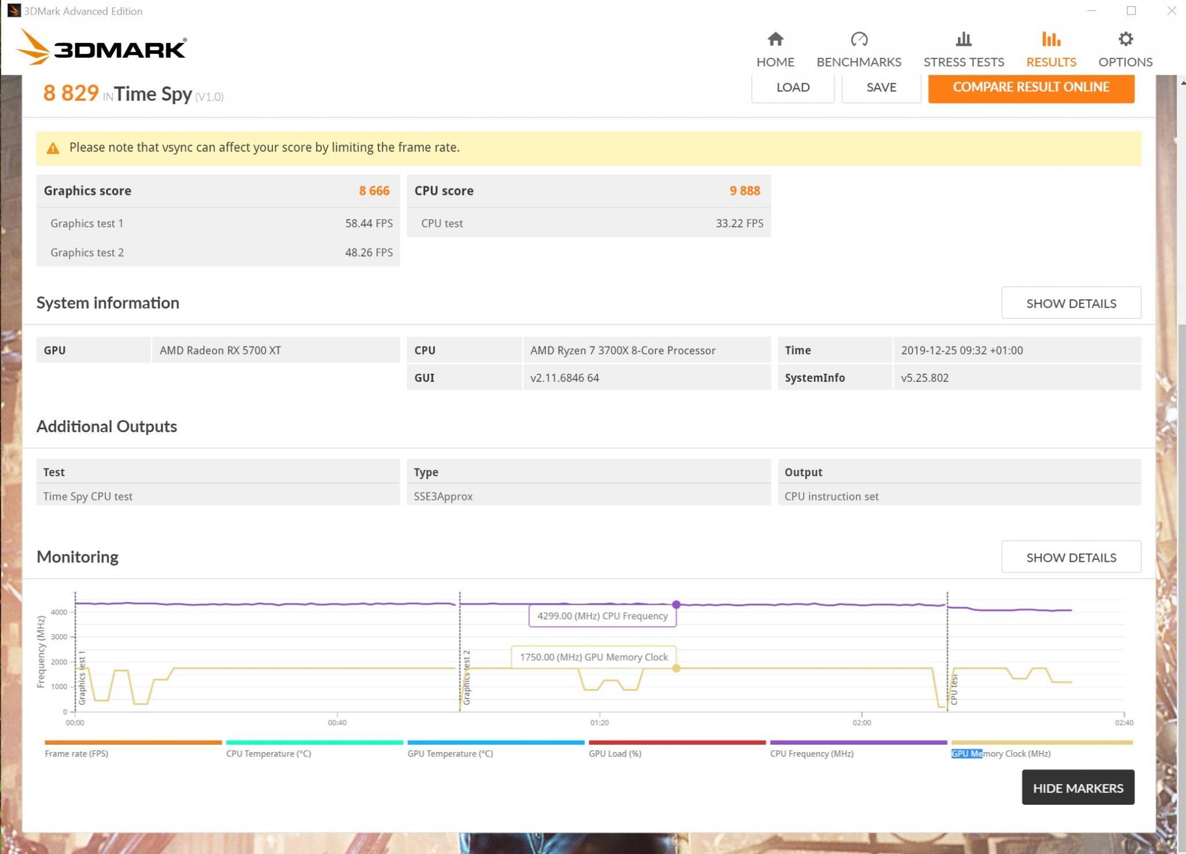1186x854 pixels.
Task: Click the 3DMark title bar app icon
Action: tap(13, 11)
